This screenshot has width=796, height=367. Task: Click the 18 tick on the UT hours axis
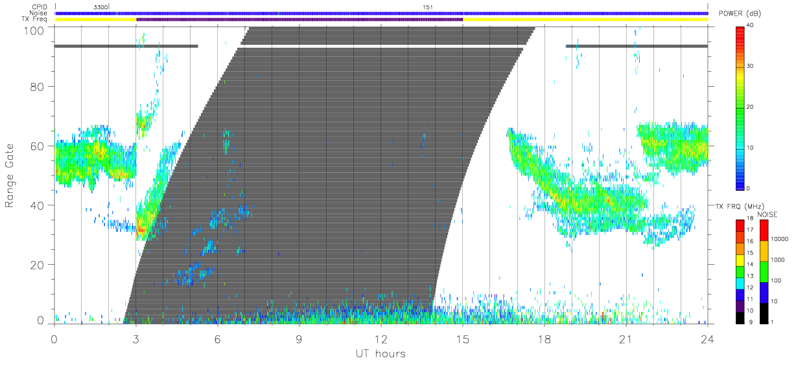[544, 339]
